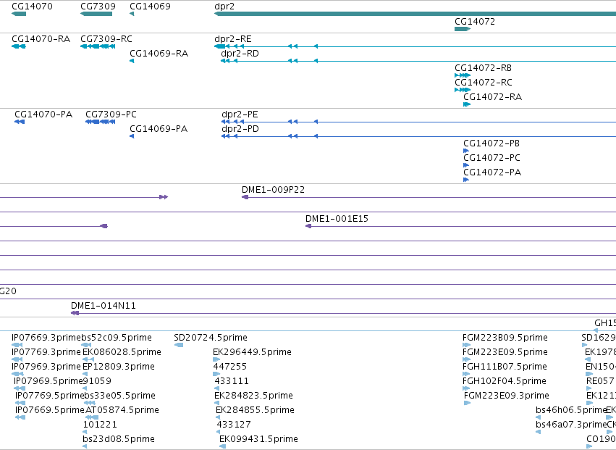Select the EP12809.3prime EST label
This screenshot has height=450, width=616.
point(119,367)
